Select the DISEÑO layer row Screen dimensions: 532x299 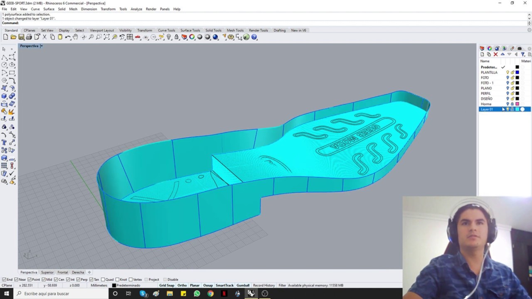click(x=505, y=99)
